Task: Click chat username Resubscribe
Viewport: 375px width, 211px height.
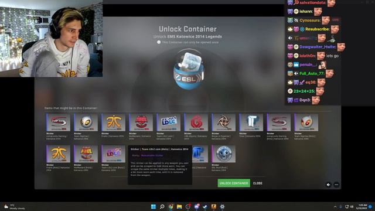Action: point(318,29)
